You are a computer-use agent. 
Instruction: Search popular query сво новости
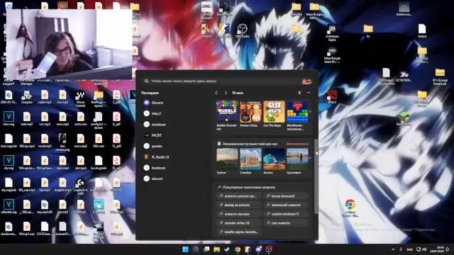point(286,223)
